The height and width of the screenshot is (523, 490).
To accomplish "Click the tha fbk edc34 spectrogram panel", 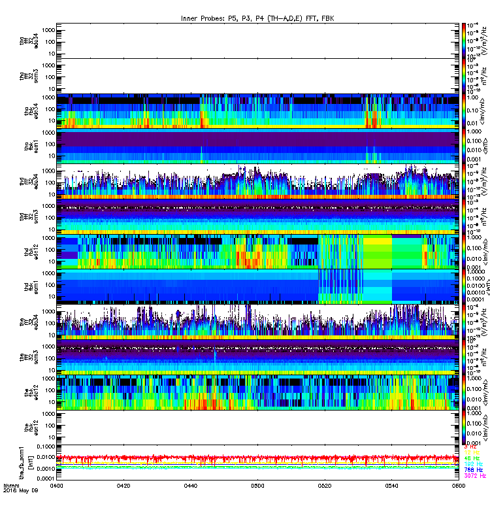I will pos(257,111).
